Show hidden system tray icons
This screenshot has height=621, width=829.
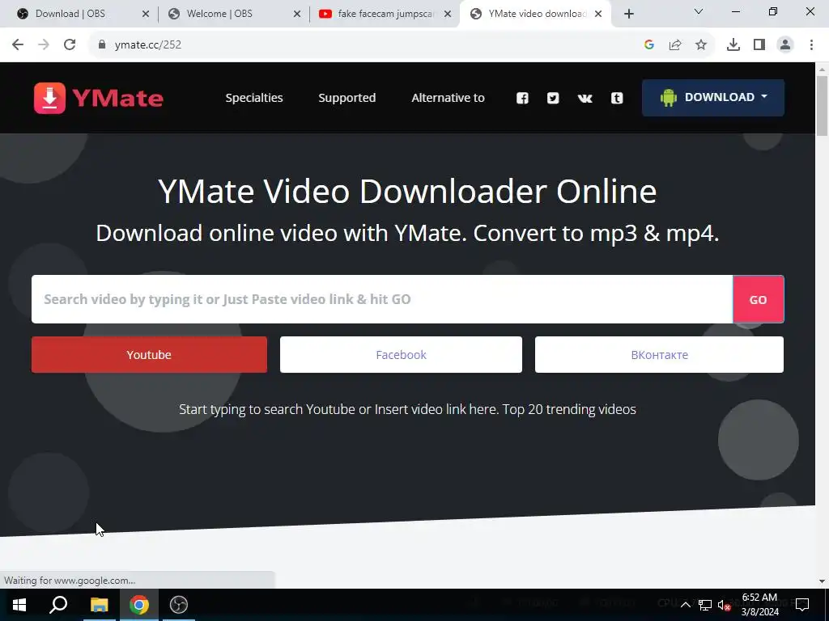[685, 605]
